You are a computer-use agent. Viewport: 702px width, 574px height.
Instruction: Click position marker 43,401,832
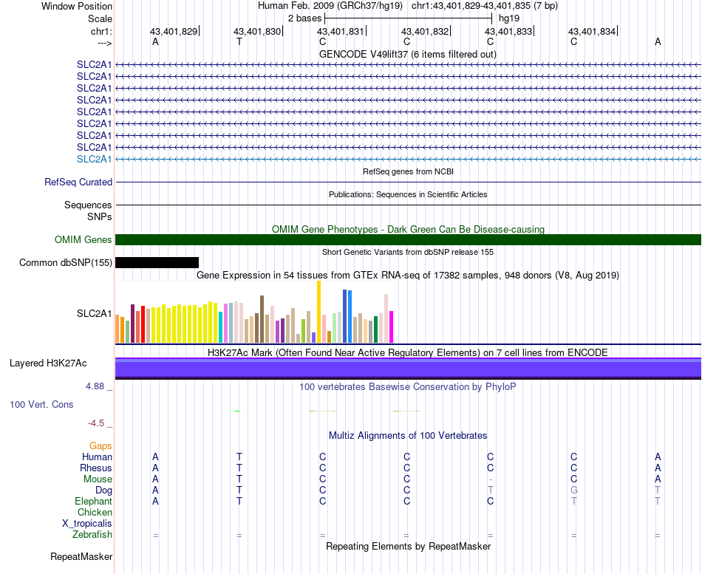click(x=425, y=31)
